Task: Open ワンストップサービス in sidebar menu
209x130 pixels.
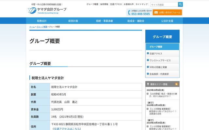Action: pos(163,60)
